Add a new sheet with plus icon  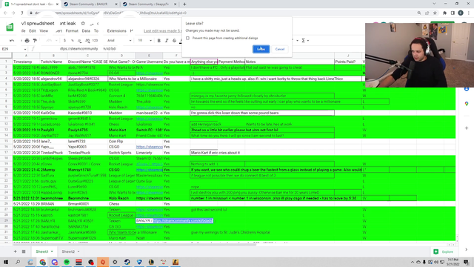(15, 251)
